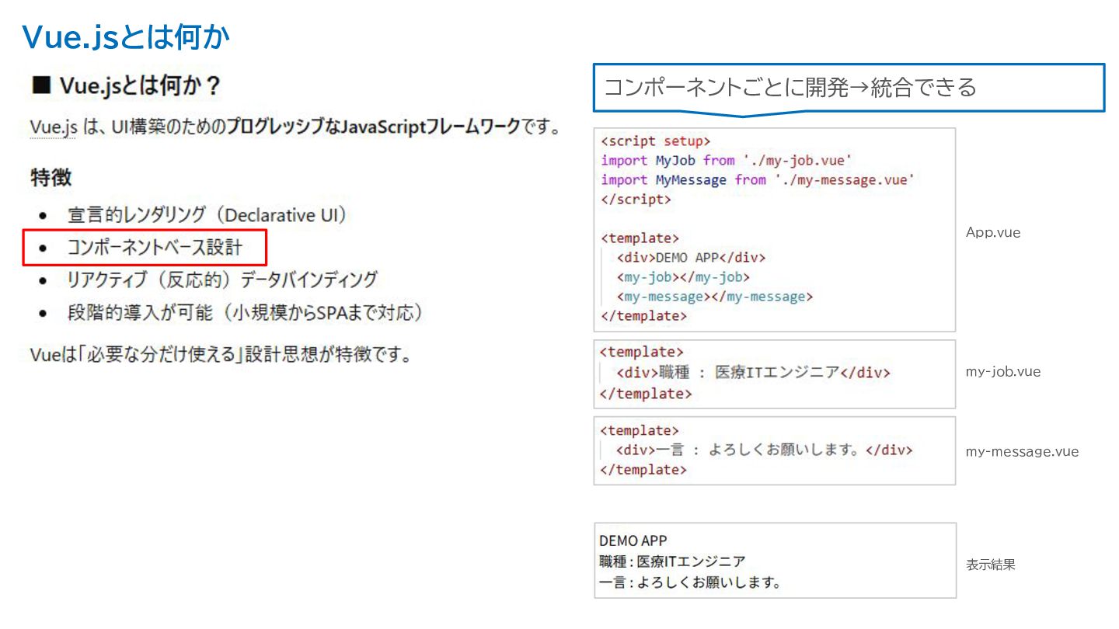This screenshot has height=629, width=1119.
Task: Click the '</script>' closing tag line
Action: 636,200
